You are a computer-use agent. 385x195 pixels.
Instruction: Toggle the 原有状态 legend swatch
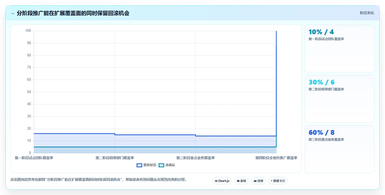pos(139,165)
